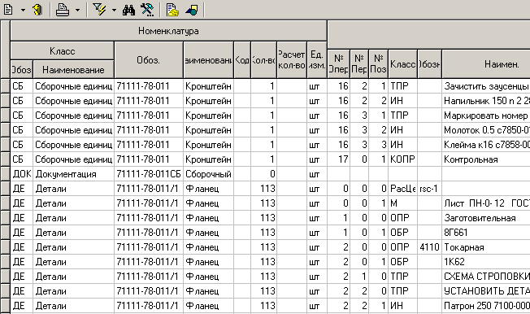The height and width of the screenshot is (314, 530).
Task: Select the Сборочный name cell
Action: click(x=208, y=174)
